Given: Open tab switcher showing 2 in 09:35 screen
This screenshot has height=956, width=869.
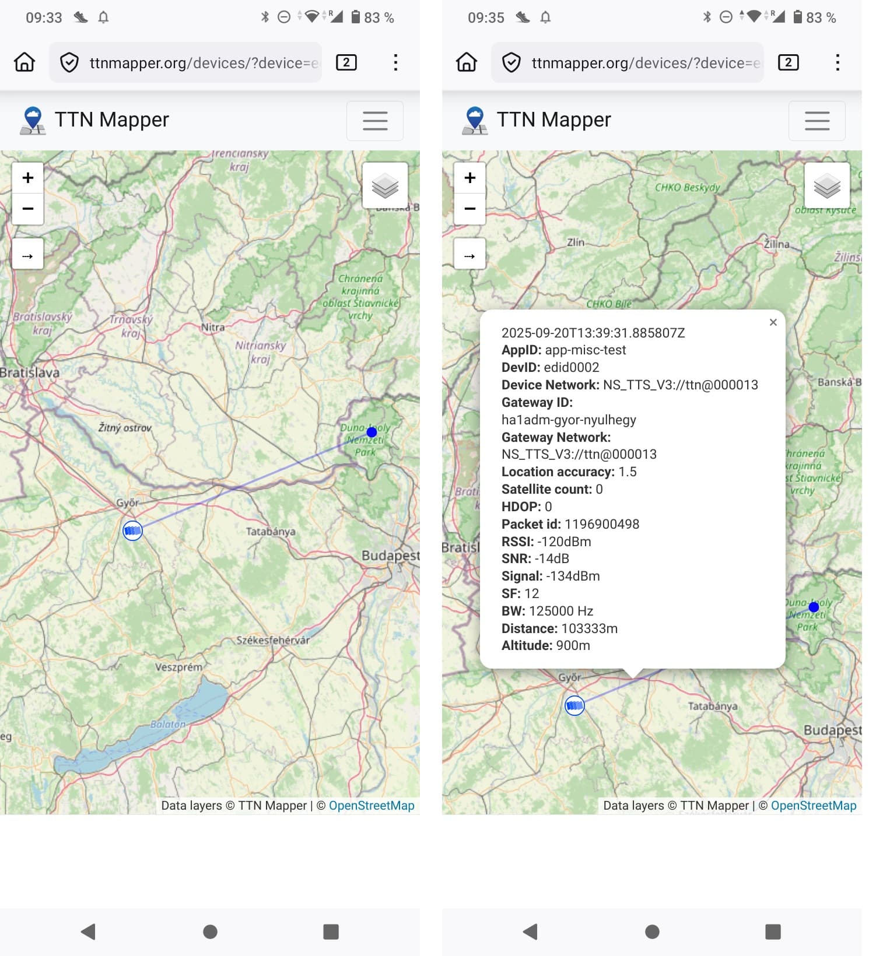Looking at the screenshot, I should [788, 62].
